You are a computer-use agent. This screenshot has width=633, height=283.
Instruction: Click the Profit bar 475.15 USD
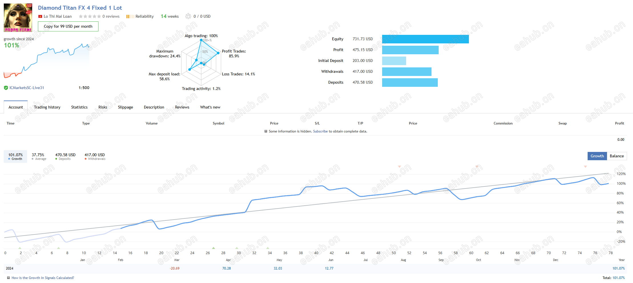(410, 50)
